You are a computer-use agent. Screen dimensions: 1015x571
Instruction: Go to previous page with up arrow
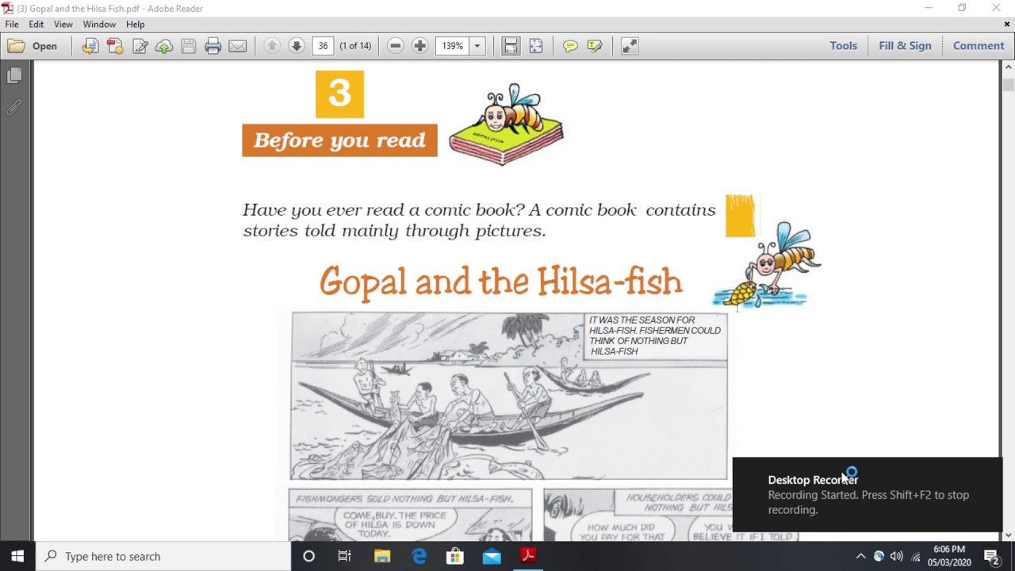tap(272, 46)
